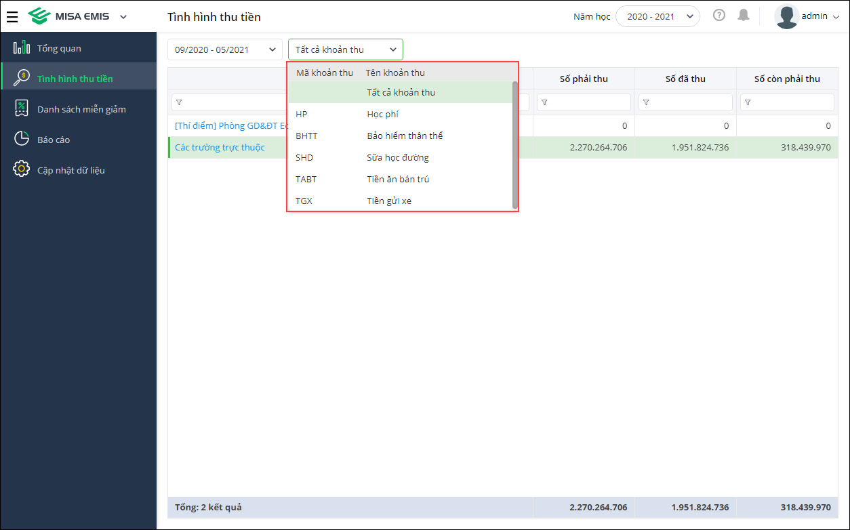Open Báo cáo sidebar item
The height and width of the screenshot is (530, 850).
pos(79,140)
